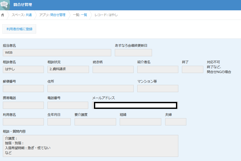Return to the 一覧 list view link
The width and height of the screenshot is (241, 161).
pos(84,15)
